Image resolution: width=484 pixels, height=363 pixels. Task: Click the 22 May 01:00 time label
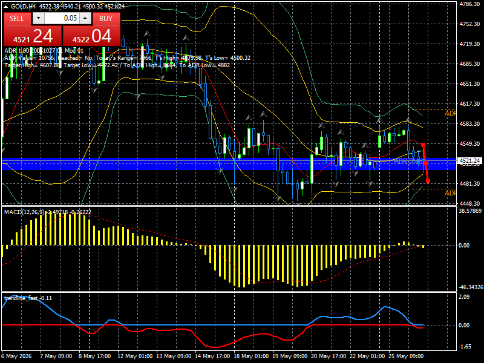click(367, 356)
